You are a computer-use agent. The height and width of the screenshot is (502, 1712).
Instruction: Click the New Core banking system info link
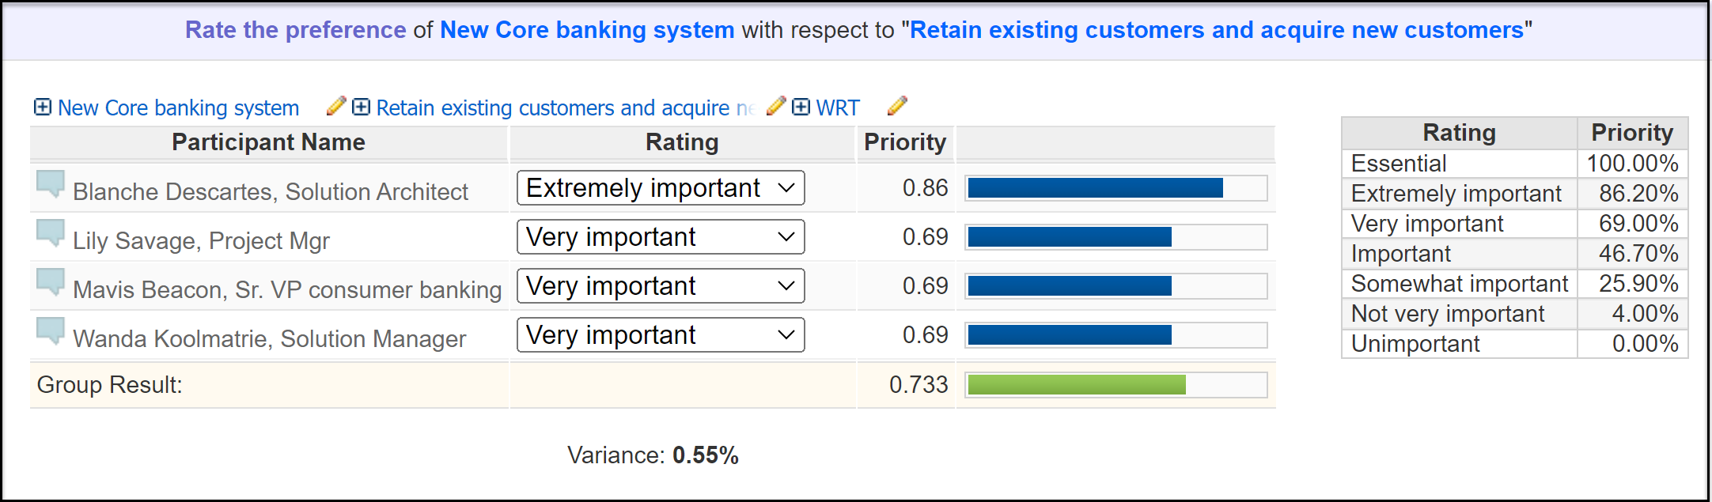(x=178, y=108)
